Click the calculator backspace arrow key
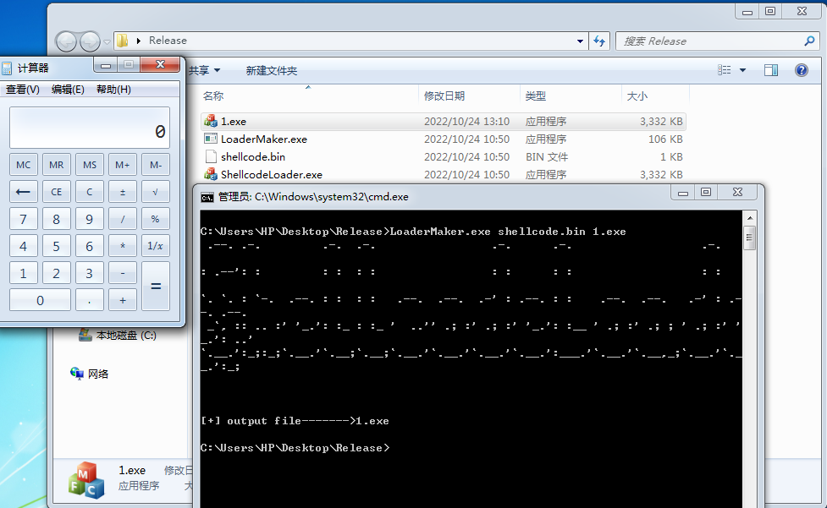This screenshot has height=508, width=827. click(x=23, y=192)
